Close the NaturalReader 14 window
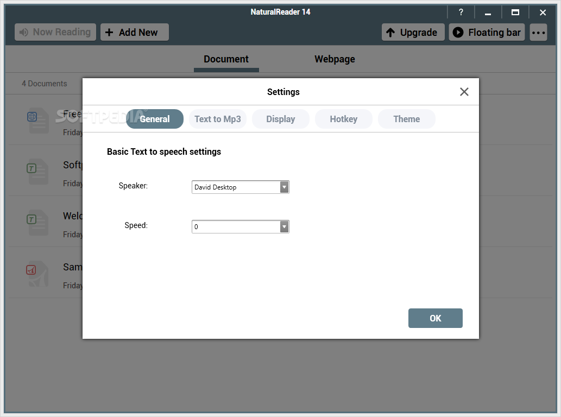The width and height of the screenshot is (561, 417). 543,12
